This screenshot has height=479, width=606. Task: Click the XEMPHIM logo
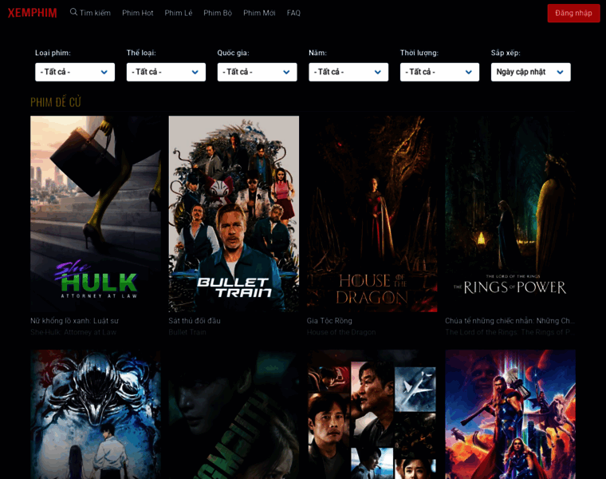[33, 13]
